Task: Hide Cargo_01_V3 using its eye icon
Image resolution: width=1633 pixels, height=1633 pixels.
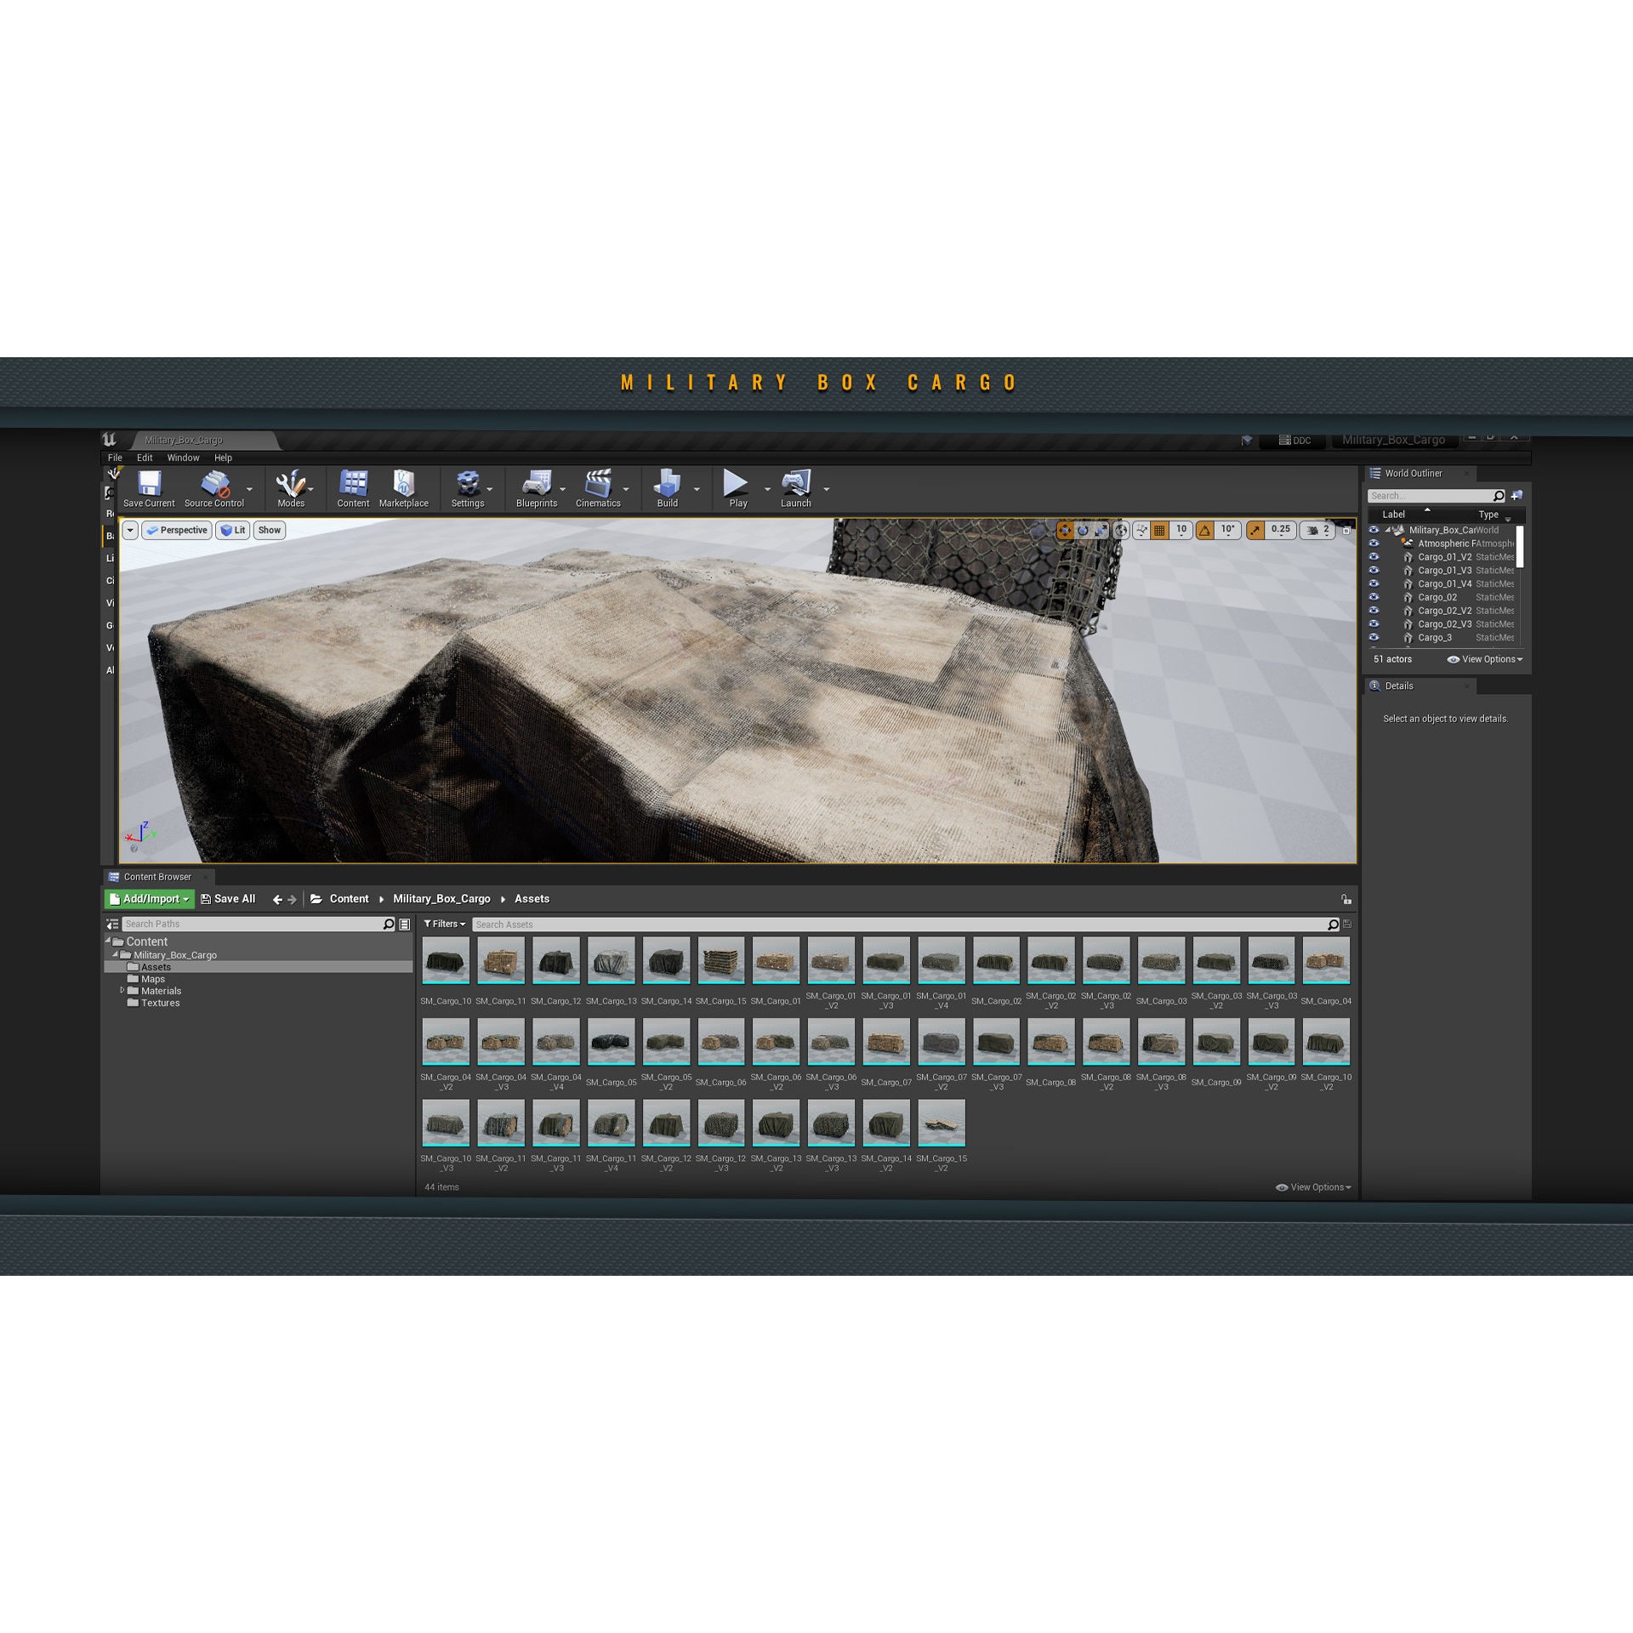Action: coord(1374,571)
